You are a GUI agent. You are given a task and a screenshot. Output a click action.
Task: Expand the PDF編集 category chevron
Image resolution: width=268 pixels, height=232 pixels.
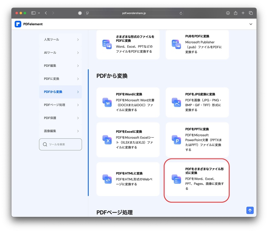click(x=78, y=66)
